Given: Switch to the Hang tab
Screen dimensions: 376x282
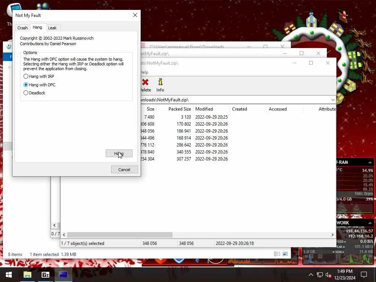Looking at the screenshot, I should [37, 27].
